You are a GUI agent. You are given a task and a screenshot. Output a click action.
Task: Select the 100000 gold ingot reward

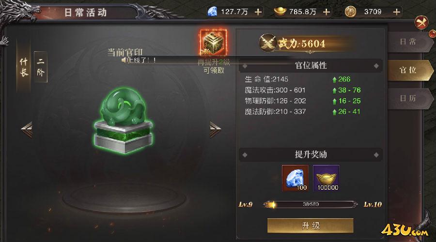click(x=326, y=178)
